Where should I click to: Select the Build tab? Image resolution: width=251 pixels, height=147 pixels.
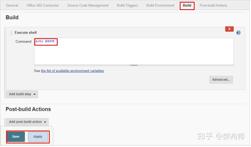point(187,6)
